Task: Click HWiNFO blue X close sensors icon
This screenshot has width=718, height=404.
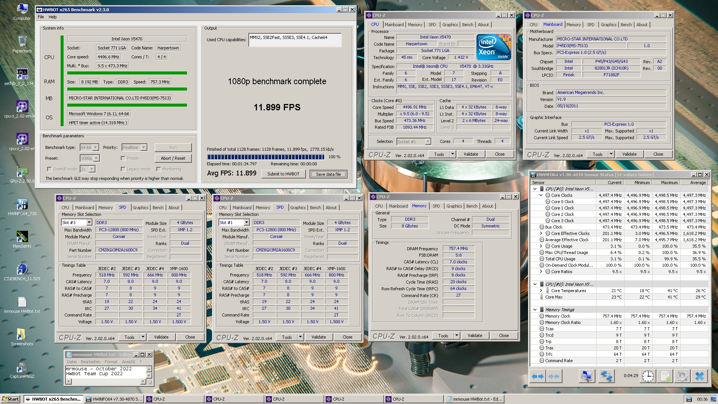Action: 699,376
